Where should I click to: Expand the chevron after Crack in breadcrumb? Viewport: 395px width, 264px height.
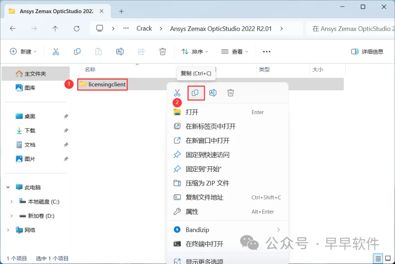tap(161, 28)
